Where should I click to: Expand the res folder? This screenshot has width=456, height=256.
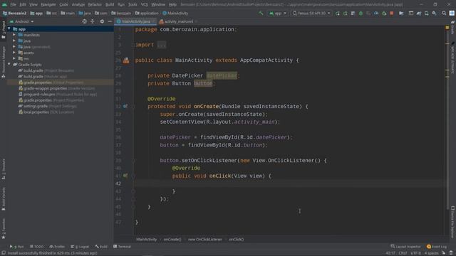pyautogui.click(x=14, y=58)
